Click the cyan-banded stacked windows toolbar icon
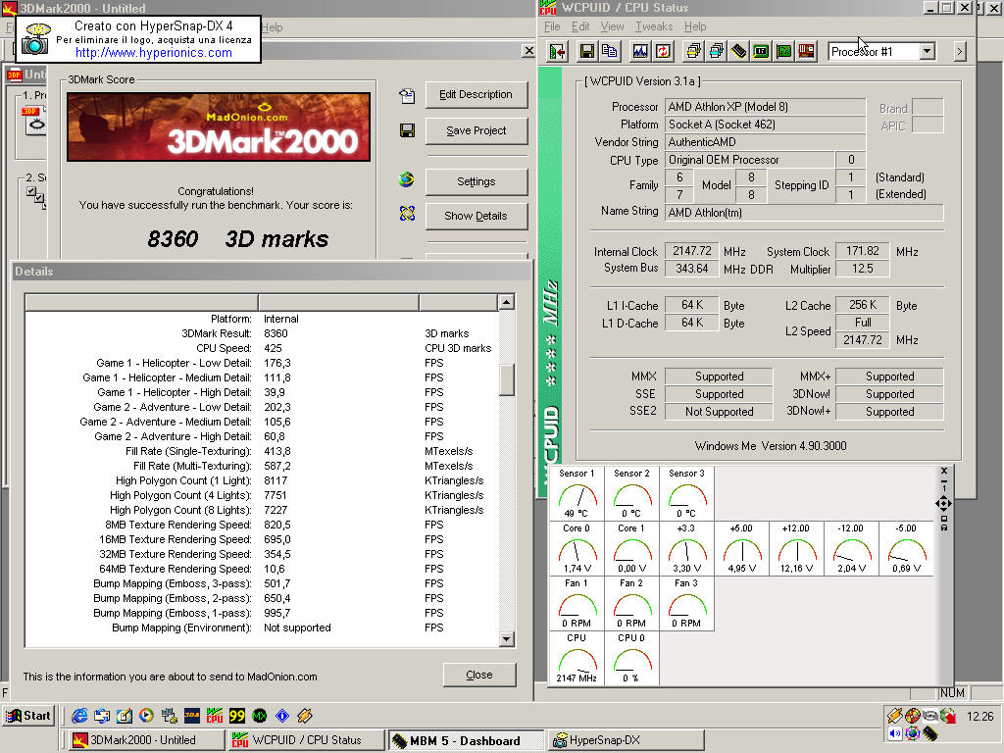The image size is (1004, 753). (x=716, y=51)
